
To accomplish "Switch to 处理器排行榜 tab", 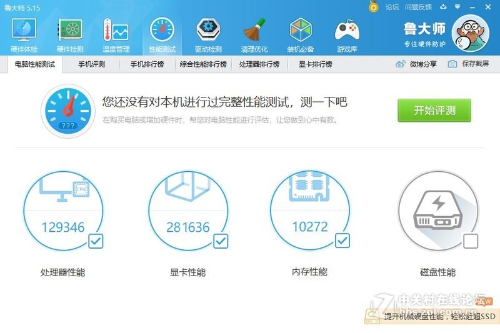I will coord(259,64).
